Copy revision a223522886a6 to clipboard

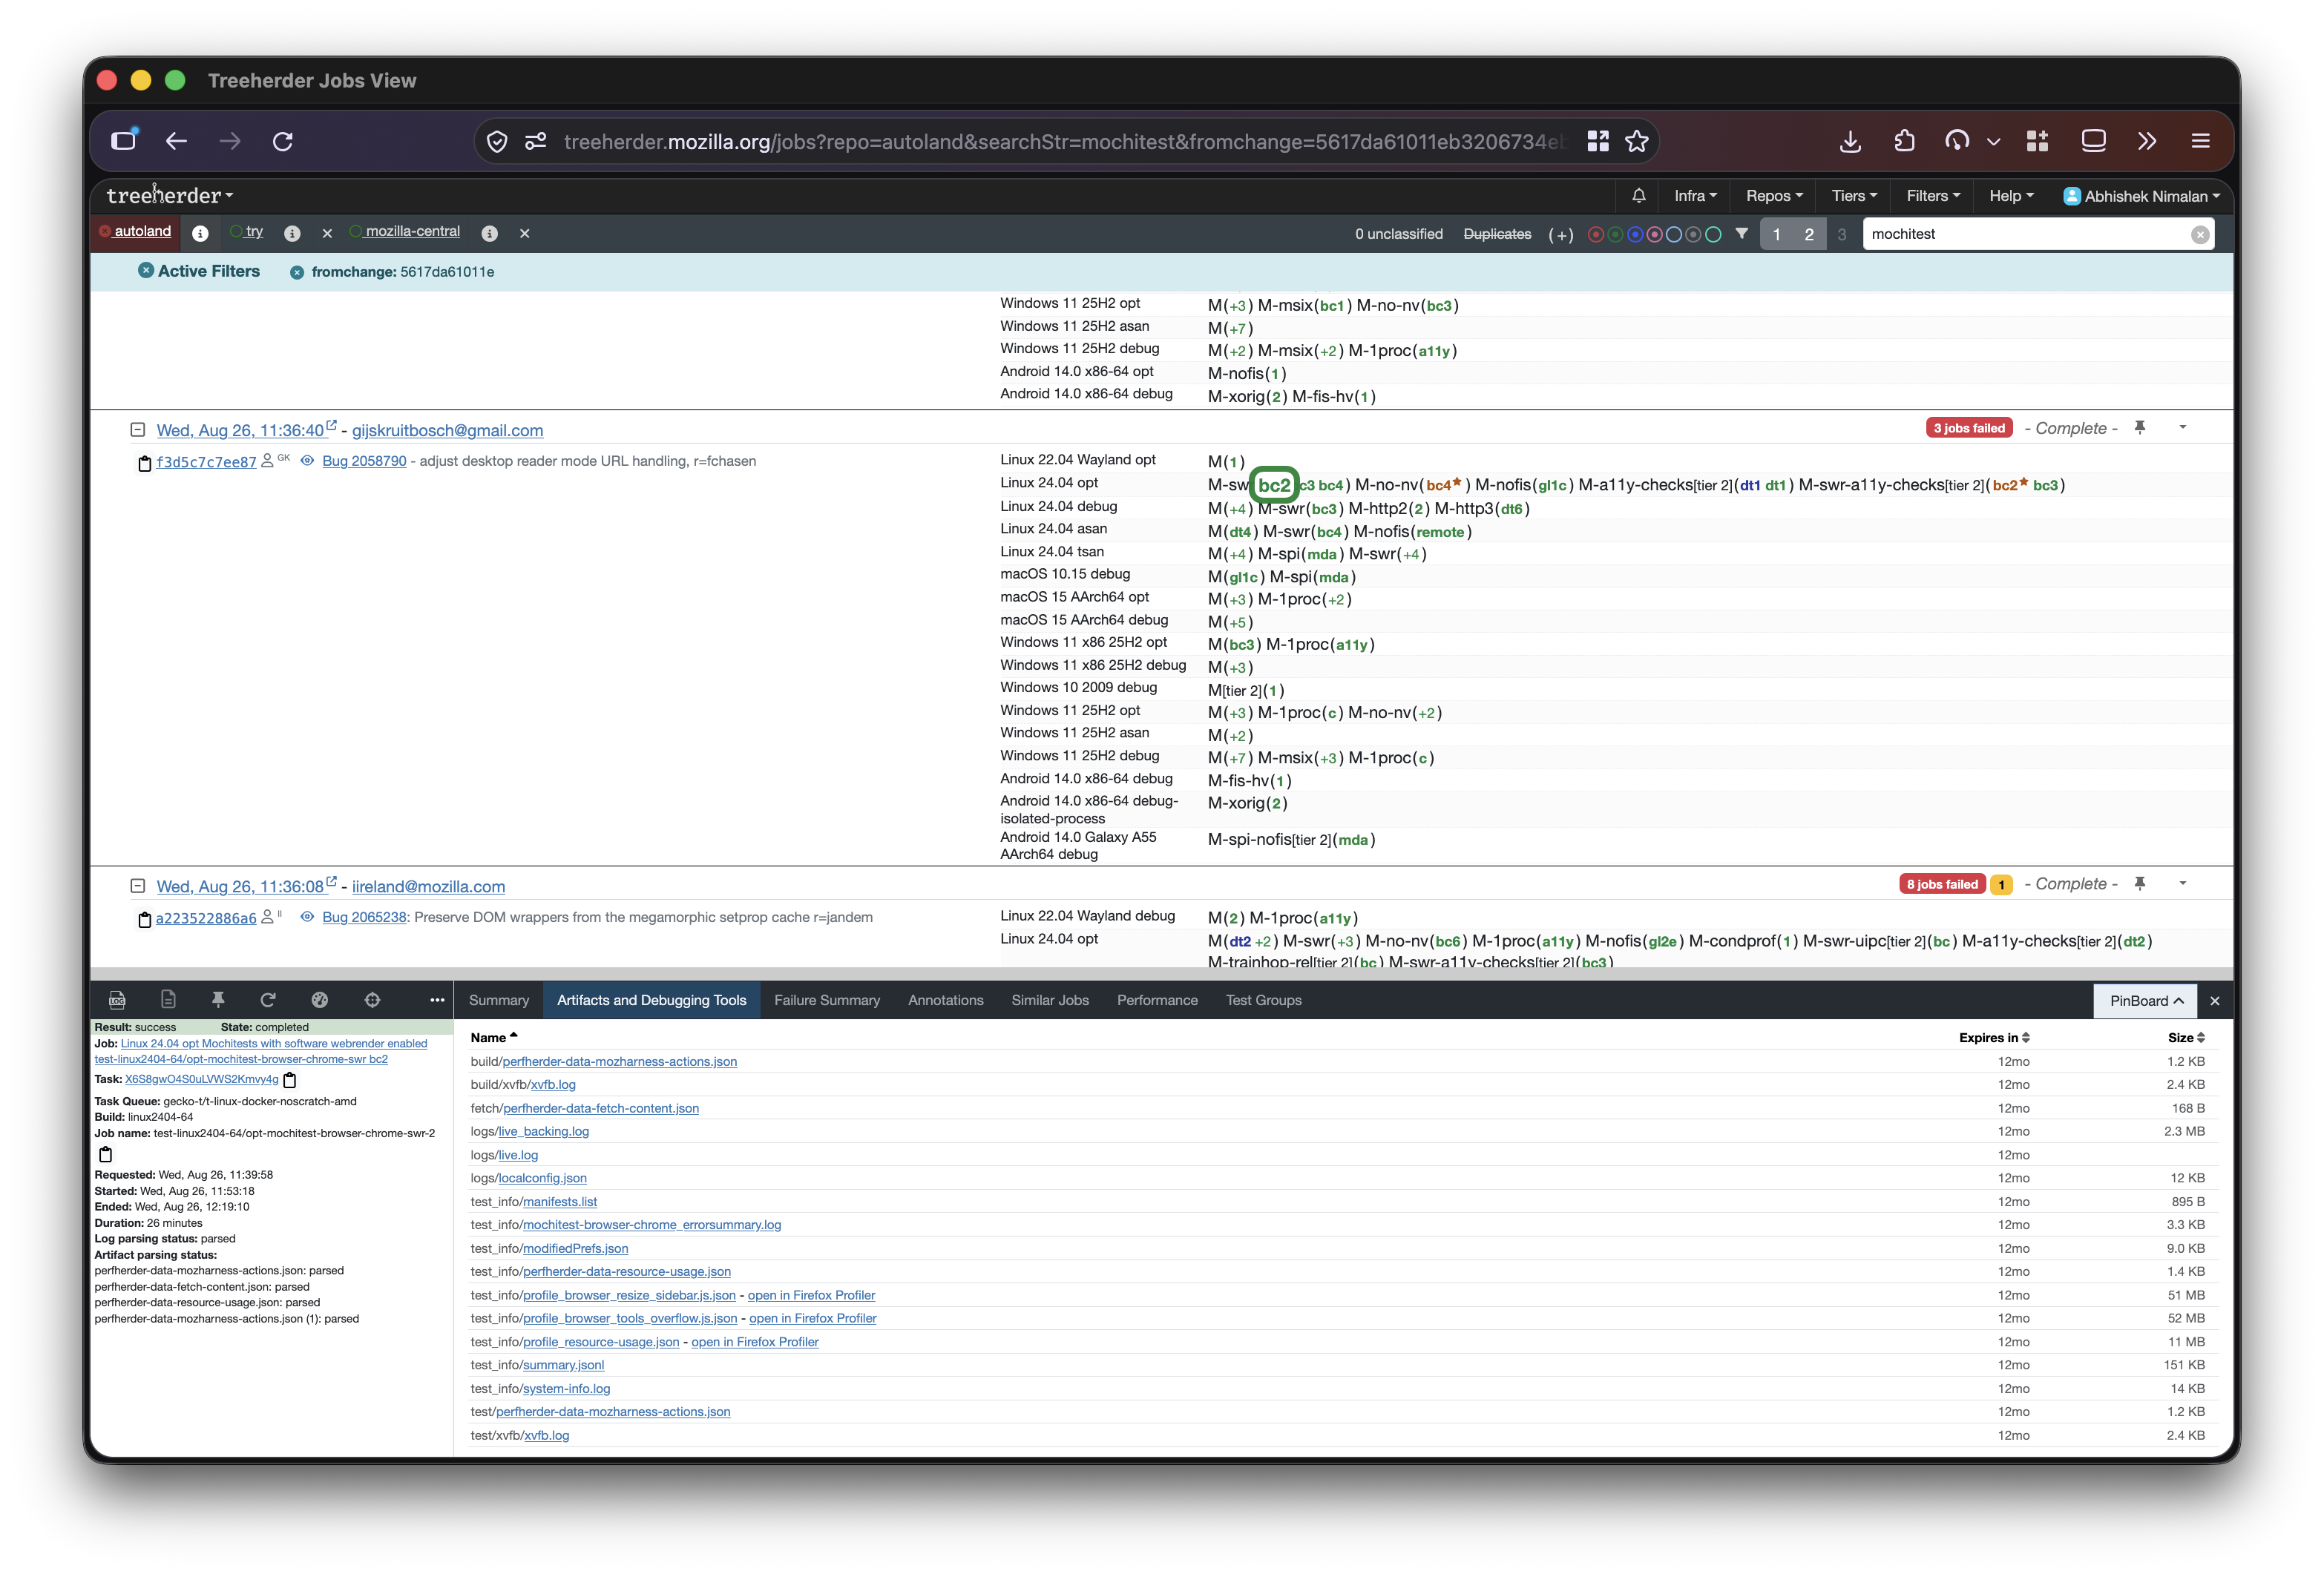pos(144,920)
